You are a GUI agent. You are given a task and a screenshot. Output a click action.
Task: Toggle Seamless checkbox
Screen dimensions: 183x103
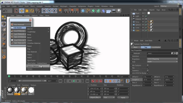[x=148, y=70]
